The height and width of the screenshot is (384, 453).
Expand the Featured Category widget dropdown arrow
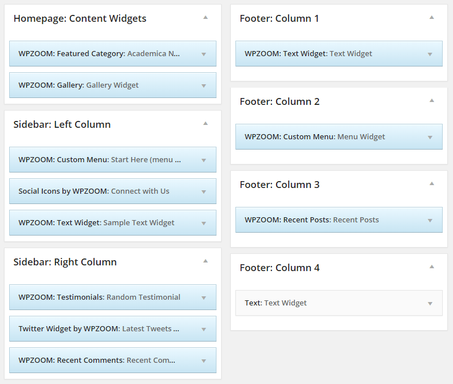(x=204, y=54)
